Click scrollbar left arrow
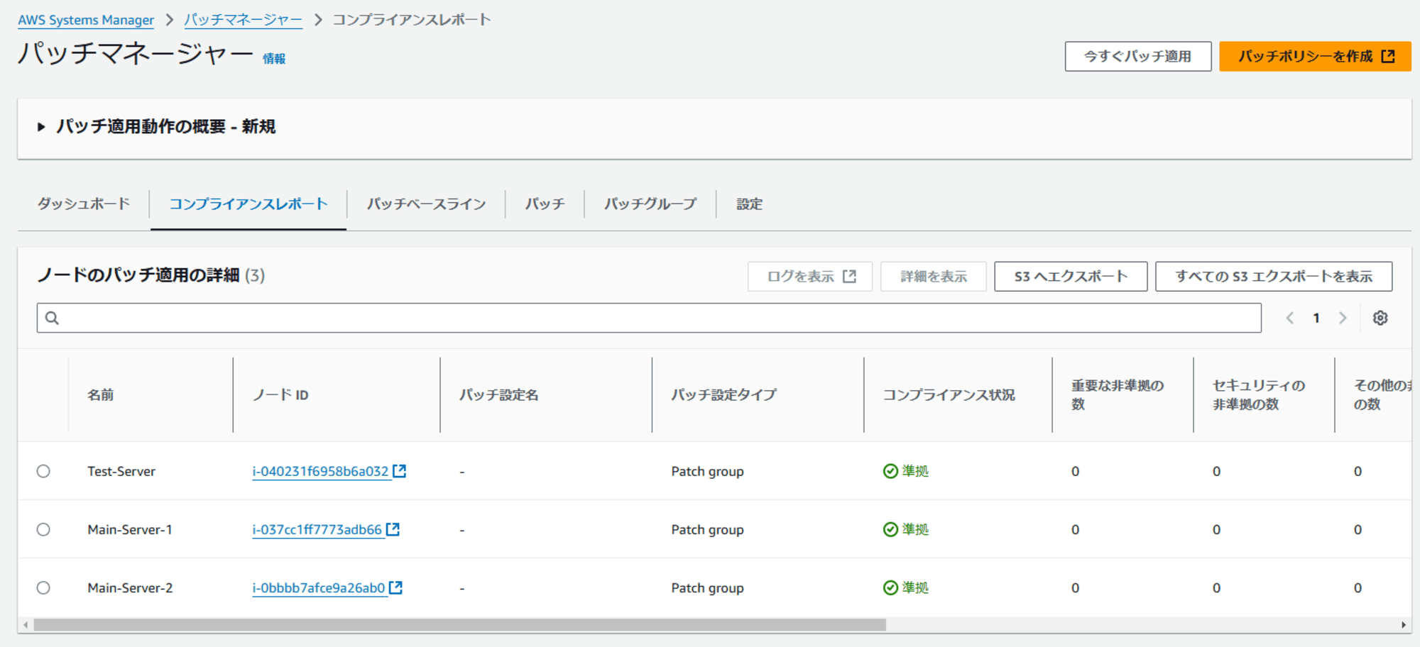Viewport: 1420px width, 647px height. pos(26,625)
